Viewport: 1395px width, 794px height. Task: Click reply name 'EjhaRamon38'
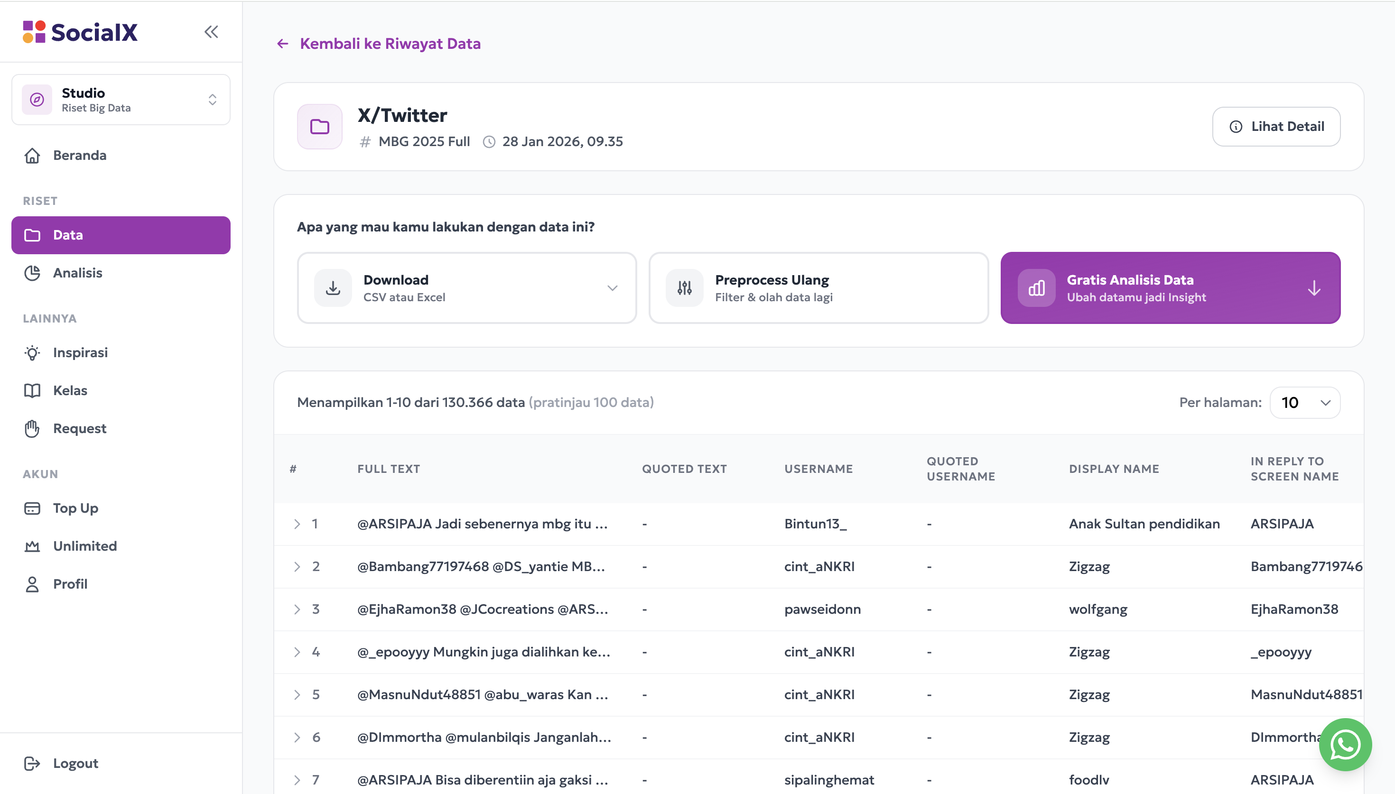tap(1295, 609)
